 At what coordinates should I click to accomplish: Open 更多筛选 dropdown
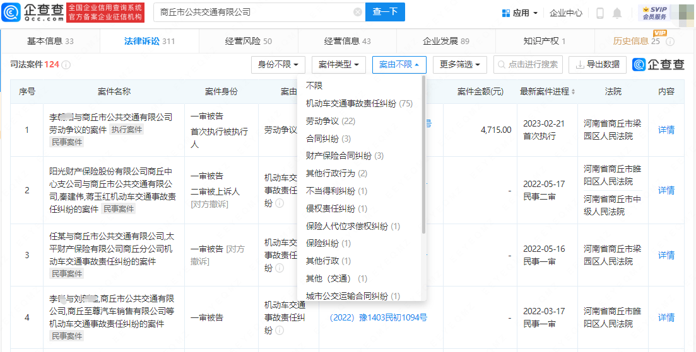[460, 65]
